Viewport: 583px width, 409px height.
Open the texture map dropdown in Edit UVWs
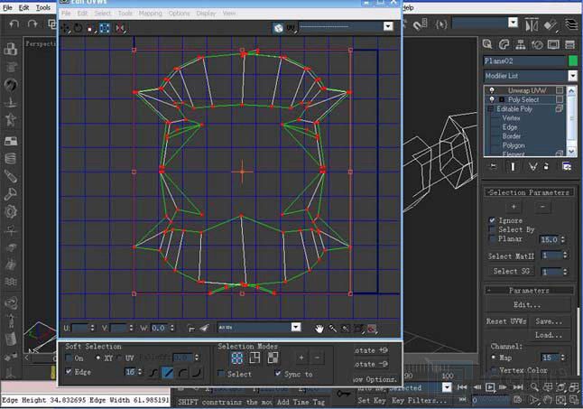[388, 26]
